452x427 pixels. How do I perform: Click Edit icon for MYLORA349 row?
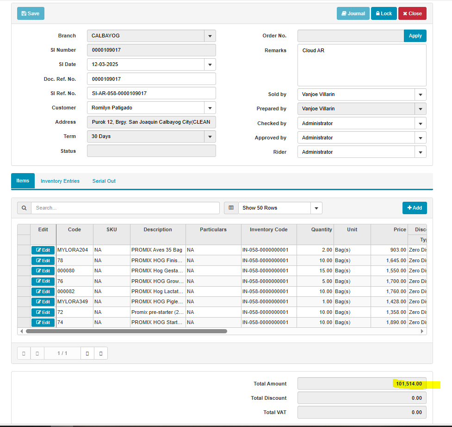point(43,302)
